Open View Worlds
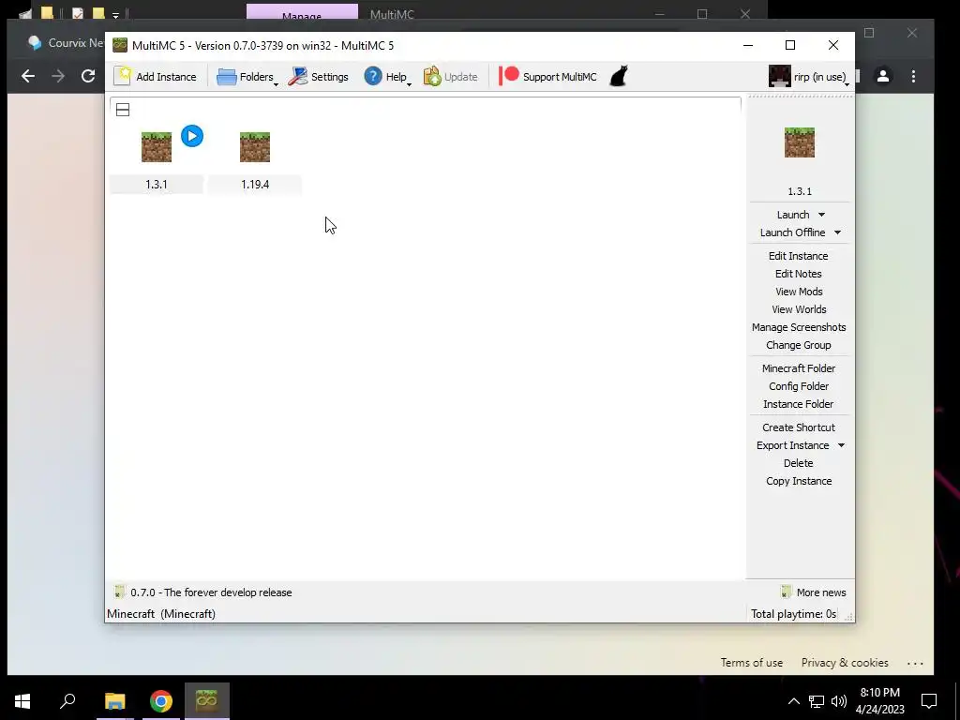 coord(799,309)
